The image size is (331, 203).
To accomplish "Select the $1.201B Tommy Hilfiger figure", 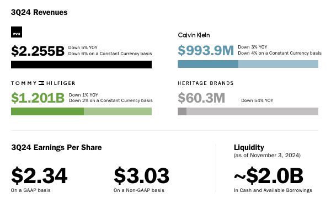I will click(x=38, y=98).
